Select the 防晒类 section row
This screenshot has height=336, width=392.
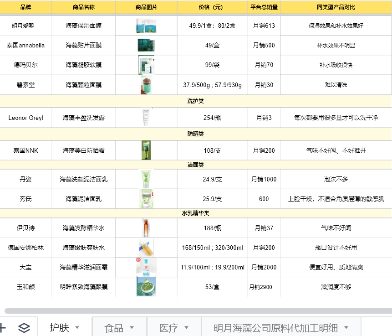(x=196, y=134)
